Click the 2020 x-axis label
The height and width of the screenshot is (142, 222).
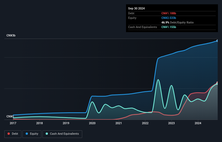[92, 123]
